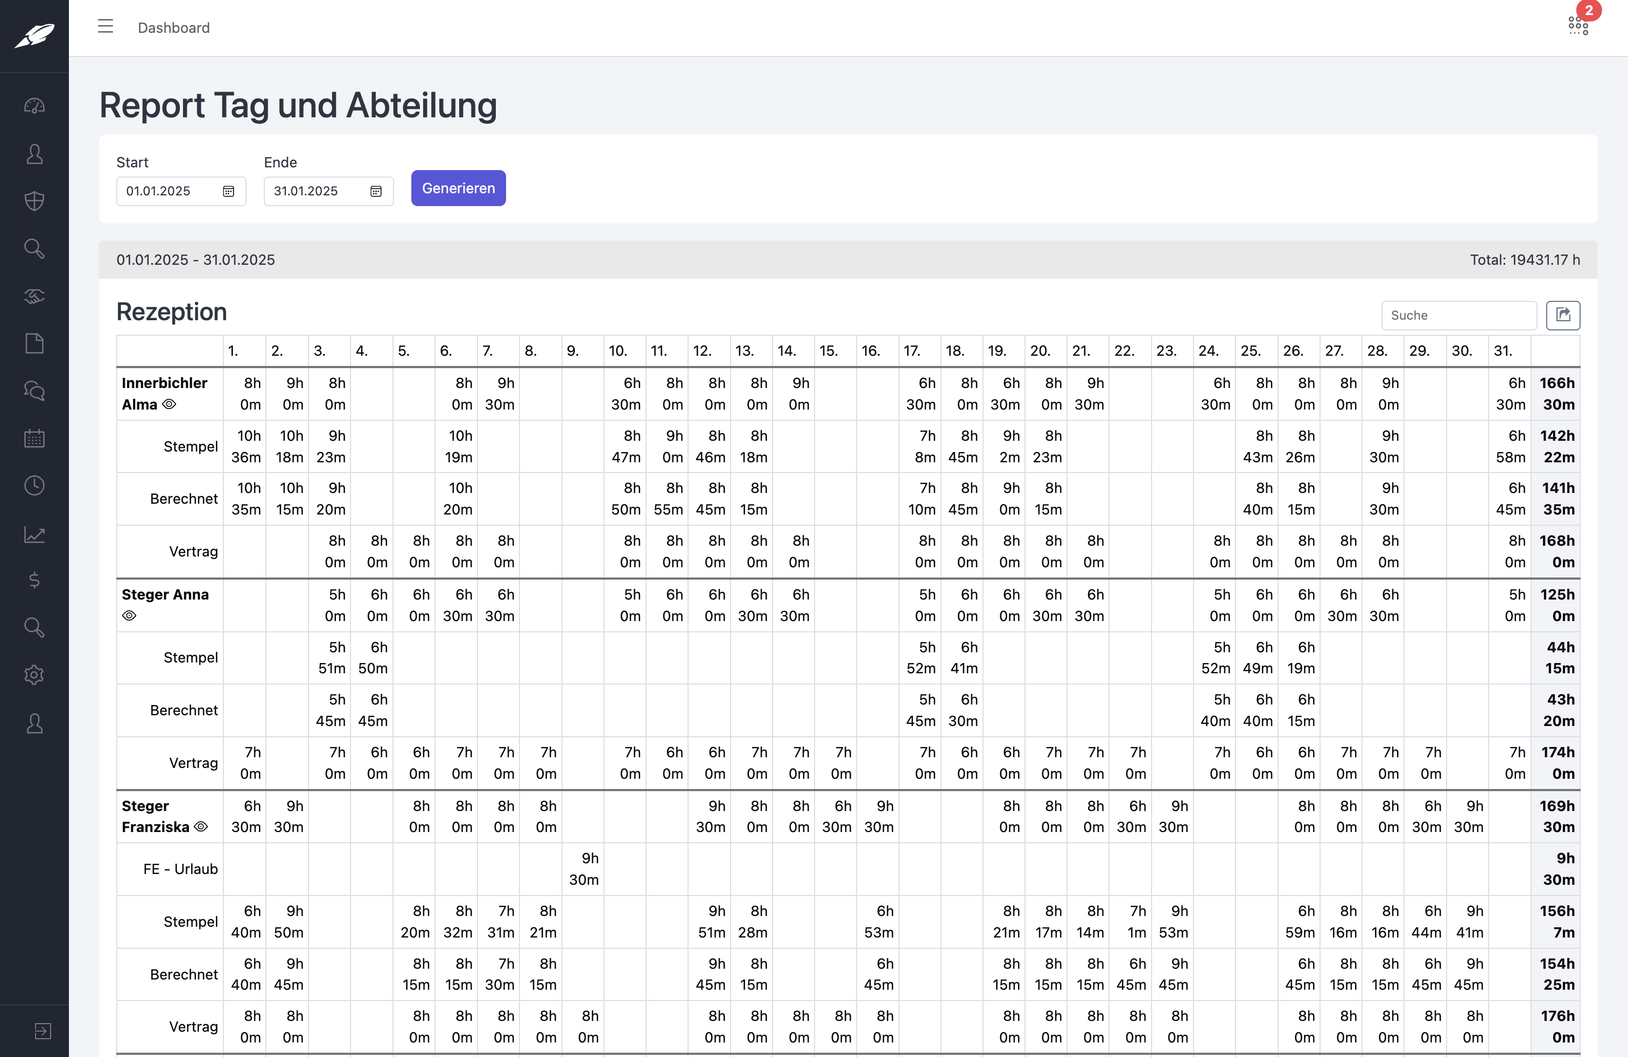Open the settings gear in the sidebar
This screenshot has width=1628, height=1057.
pyautogui.click(x=33, y=675)
